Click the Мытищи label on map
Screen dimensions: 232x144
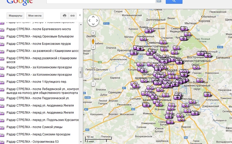coord(190,23)
